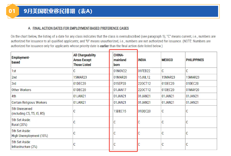The image size is (231, 156).
Task: Select China's 1st preference date "01NOV22"
Action: (x=120, y=71)
